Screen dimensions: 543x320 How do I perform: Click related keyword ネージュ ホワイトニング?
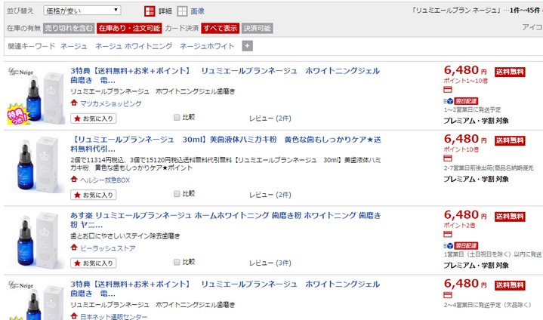134,46
